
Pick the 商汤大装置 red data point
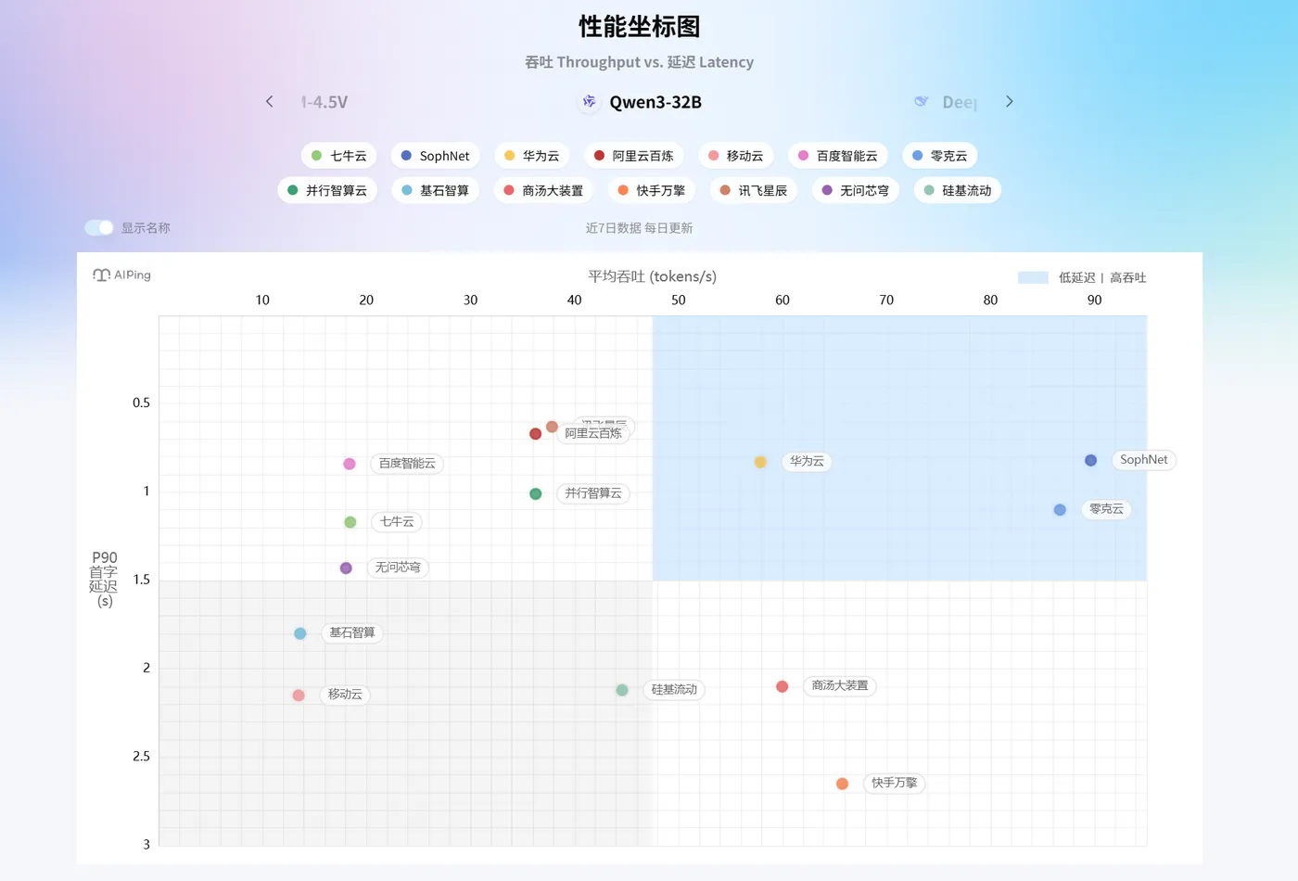[783, 686]
